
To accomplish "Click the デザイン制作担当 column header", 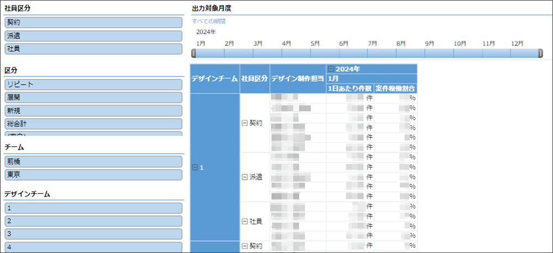I will pyautogui.click(x=298, y=79).
